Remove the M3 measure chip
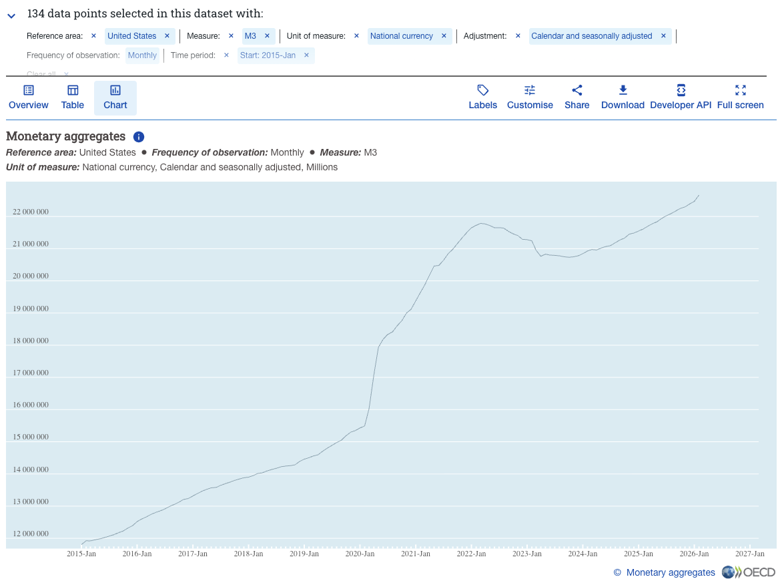The width and height of the screenshot is (782, 581). coord(267,36)
